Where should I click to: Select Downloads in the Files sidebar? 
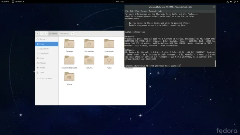tap(47, 54)
